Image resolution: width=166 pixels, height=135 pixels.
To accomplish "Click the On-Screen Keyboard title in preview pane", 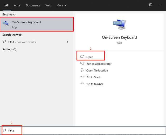I will 119,37.
